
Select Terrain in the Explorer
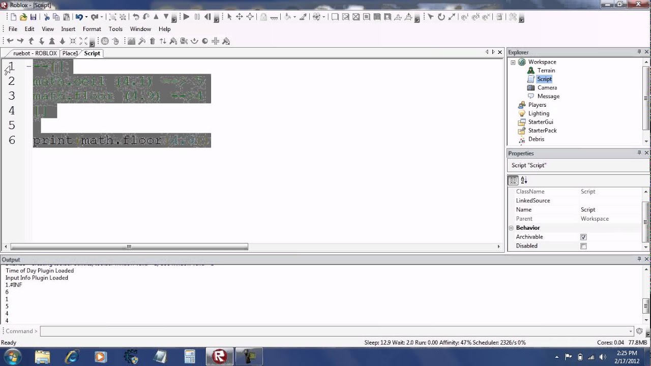point(546,71)
